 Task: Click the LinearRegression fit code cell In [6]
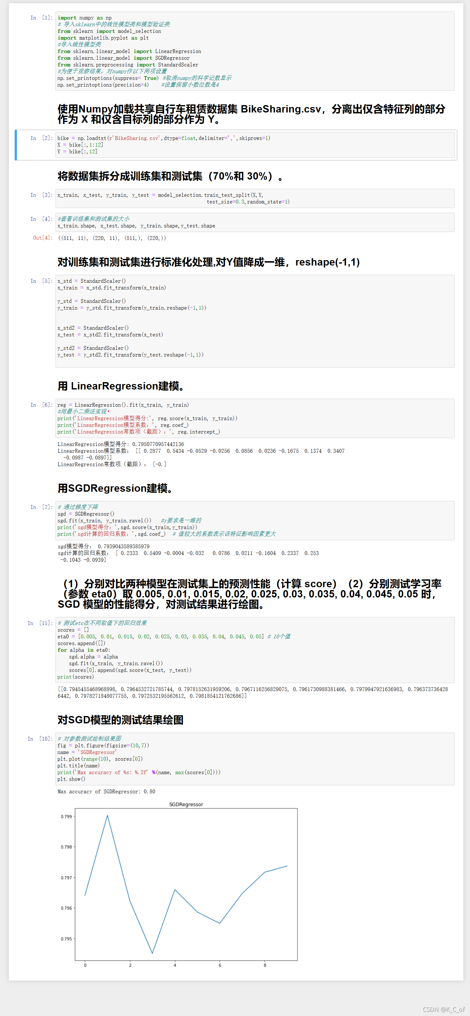255,419
